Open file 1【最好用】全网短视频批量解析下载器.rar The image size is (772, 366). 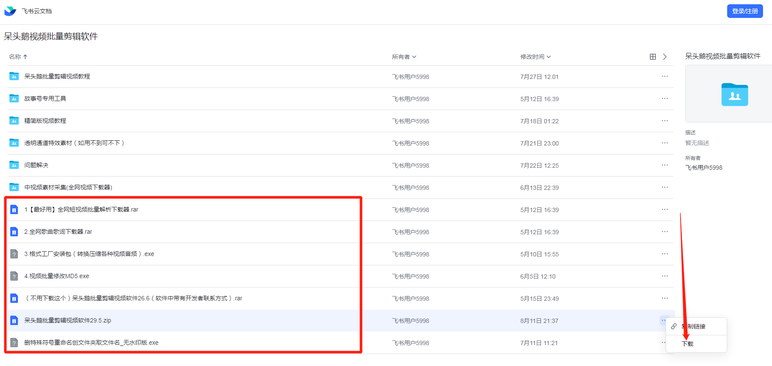(x=81, y=209)
